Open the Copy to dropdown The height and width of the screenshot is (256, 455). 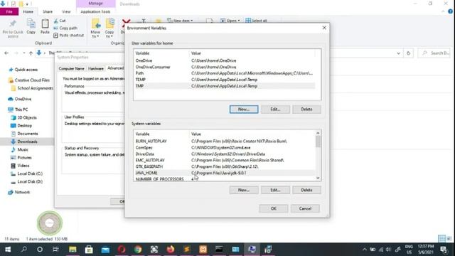109,28
